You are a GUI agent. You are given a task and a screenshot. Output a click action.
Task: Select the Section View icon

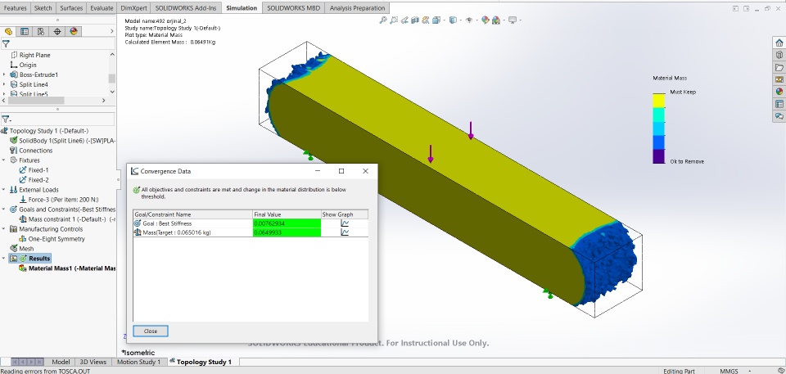[x=415, y=20]
